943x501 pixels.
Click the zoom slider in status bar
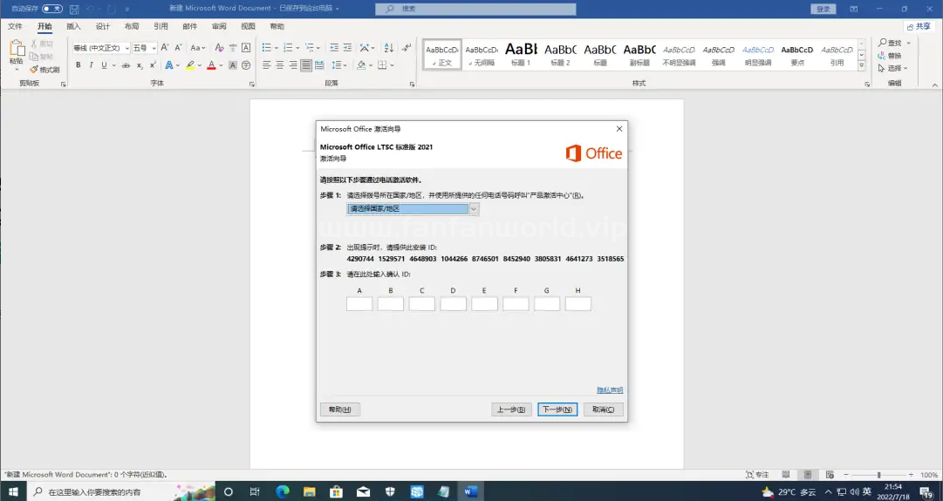tap(878, 475)
